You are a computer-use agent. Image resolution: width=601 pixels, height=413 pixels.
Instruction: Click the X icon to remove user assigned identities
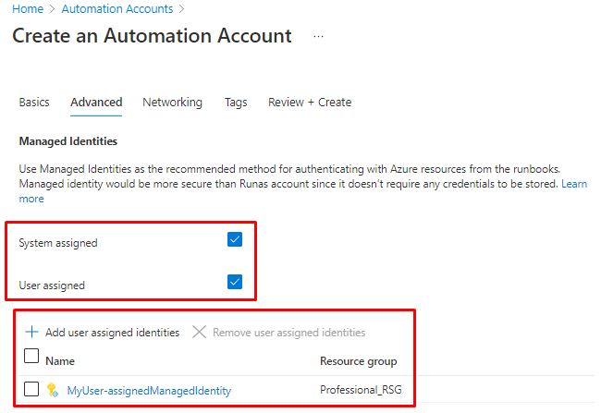[199, 332]
